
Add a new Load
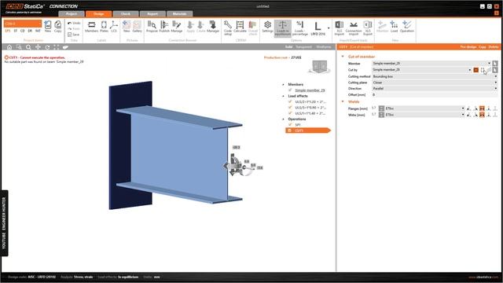point(394,27)
